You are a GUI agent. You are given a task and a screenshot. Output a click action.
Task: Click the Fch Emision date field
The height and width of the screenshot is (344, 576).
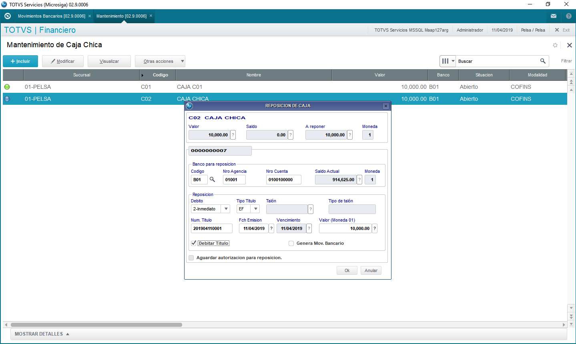click(x=254, y=228)
